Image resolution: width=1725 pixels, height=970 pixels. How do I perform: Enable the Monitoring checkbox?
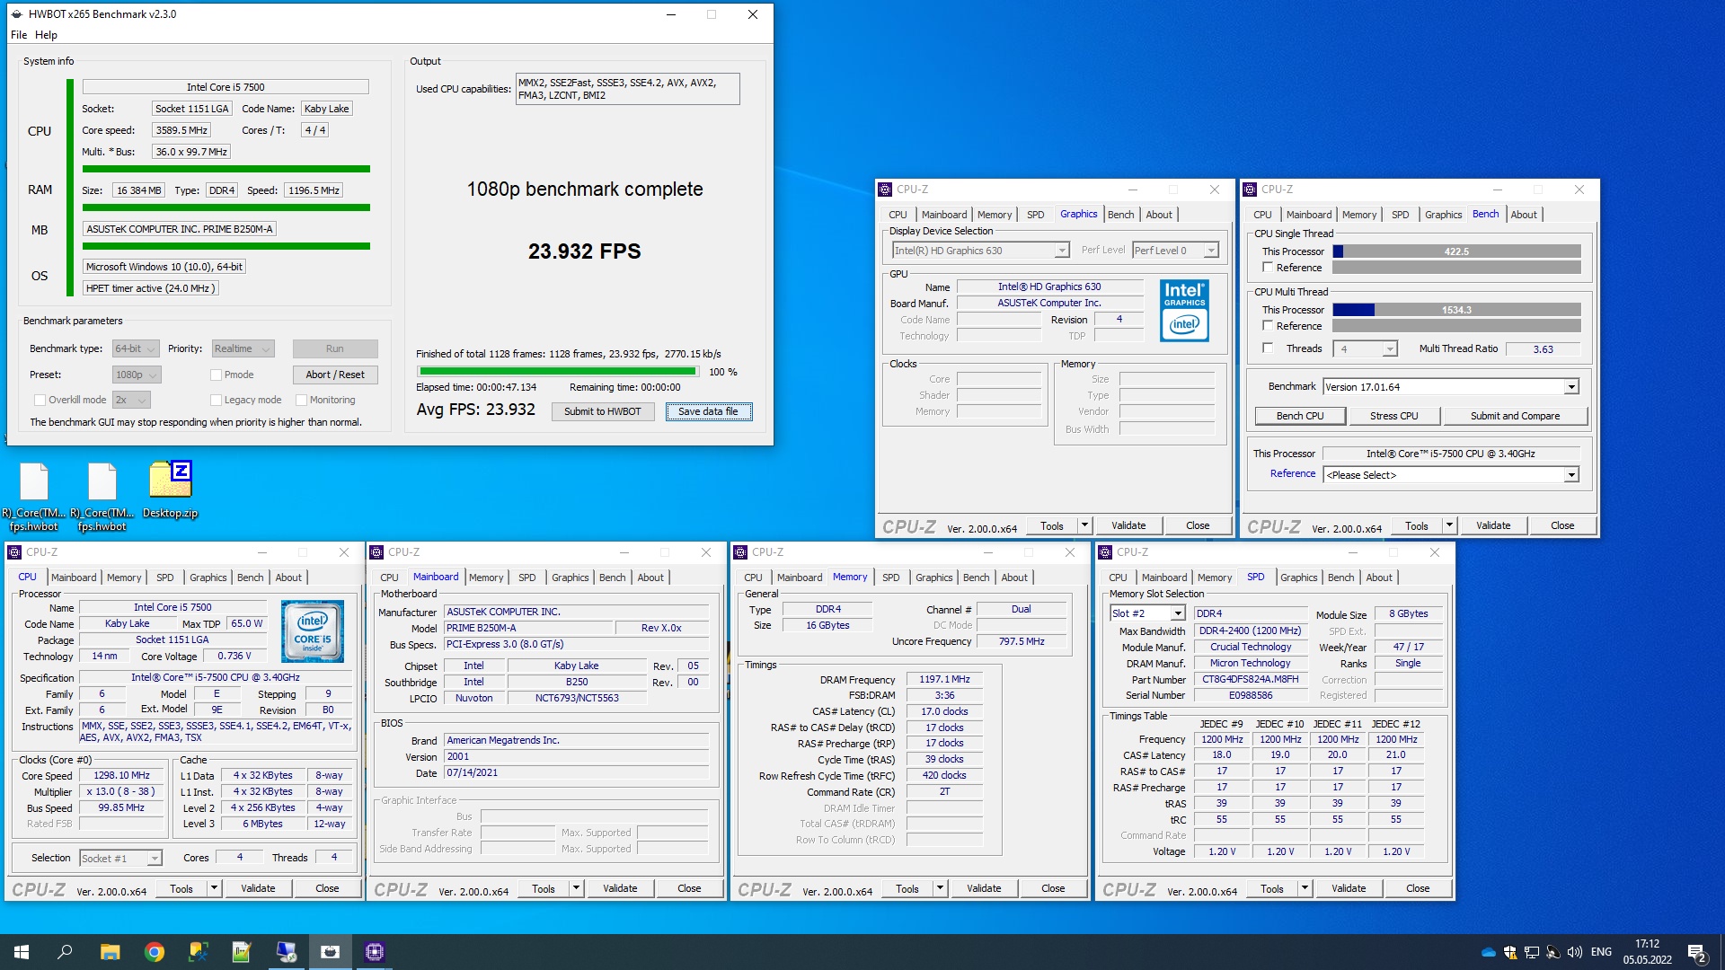coord(301,400)
